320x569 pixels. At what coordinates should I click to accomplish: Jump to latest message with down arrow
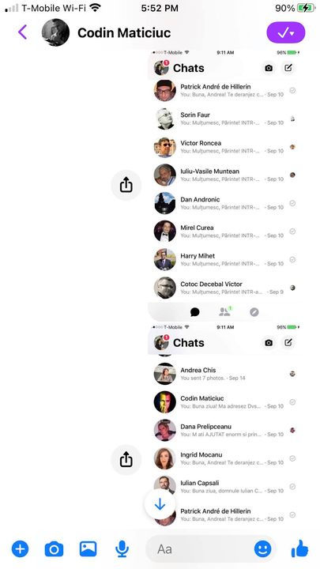click(160, 504)
